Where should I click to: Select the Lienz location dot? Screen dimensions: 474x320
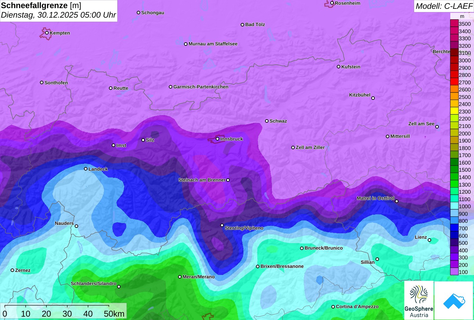(x=430, y=240)
